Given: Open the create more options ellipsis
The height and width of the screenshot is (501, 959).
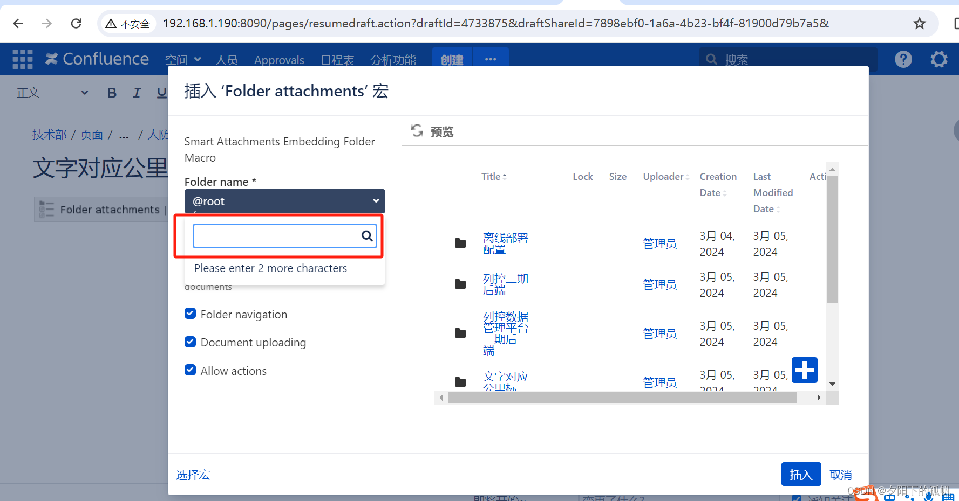Looking at the screenshot, I should 491,59.
